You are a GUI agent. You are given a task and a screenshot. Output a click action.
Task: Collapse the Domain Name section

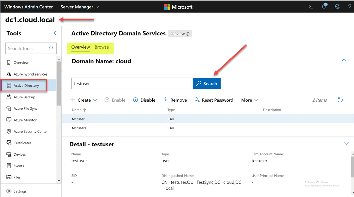(343, 60)
